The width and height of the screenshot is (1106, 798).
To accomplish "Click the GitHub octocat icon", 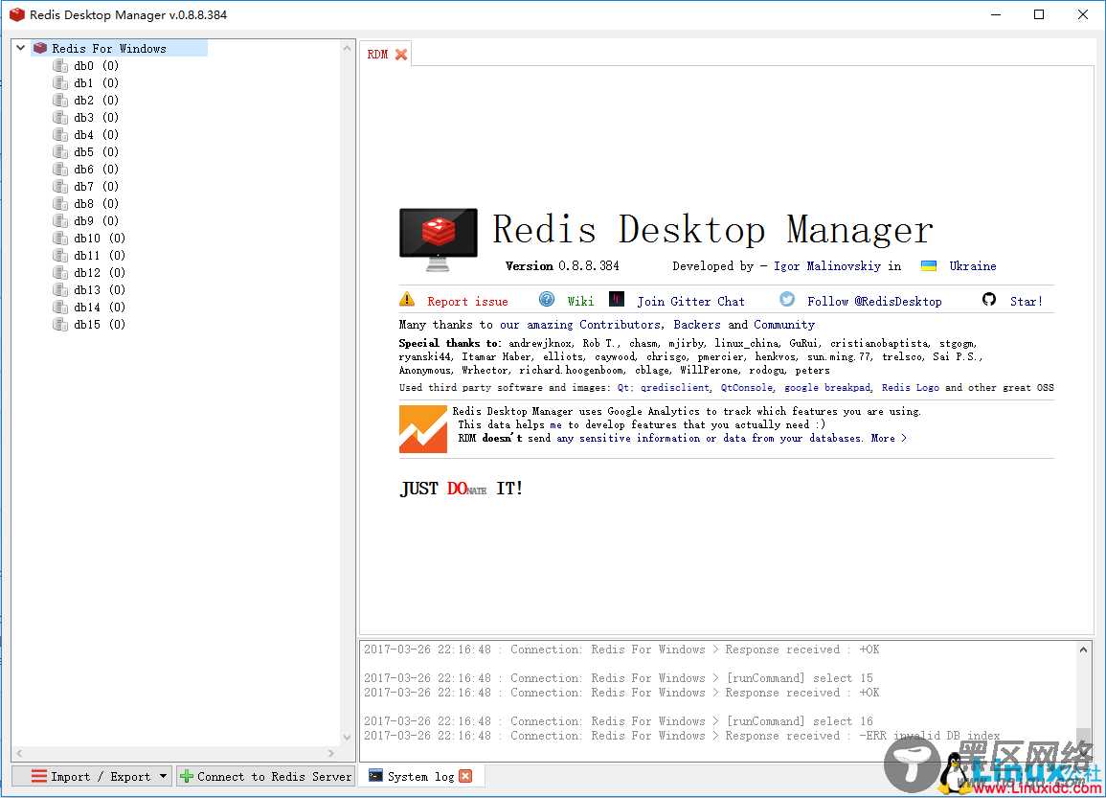I will (x=989, y=299).
